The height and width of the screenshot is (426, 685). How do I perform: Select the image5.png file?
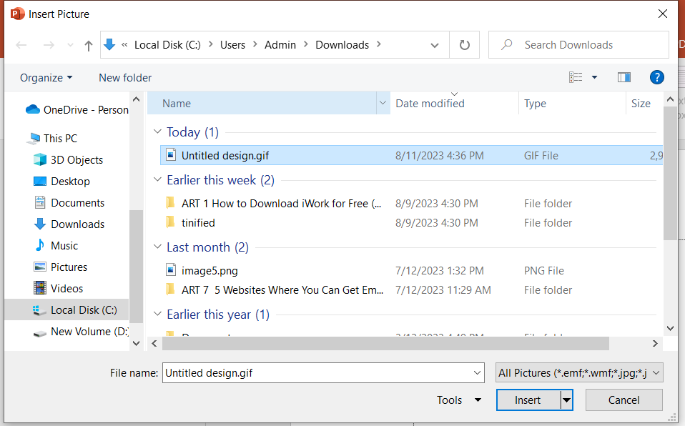point(210,271)
